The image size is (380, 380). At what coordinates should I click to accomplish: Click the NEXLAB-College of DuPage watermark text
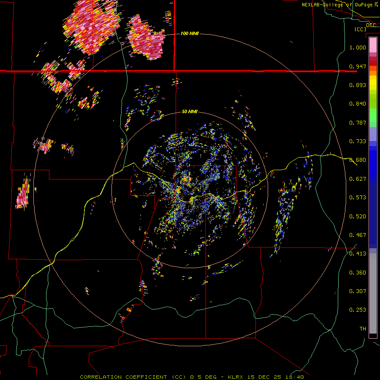(340, 5)
